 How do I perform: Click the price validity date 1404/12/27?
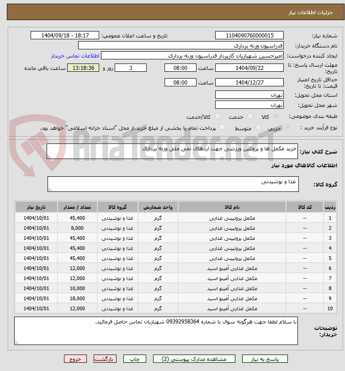coord(249,83)
